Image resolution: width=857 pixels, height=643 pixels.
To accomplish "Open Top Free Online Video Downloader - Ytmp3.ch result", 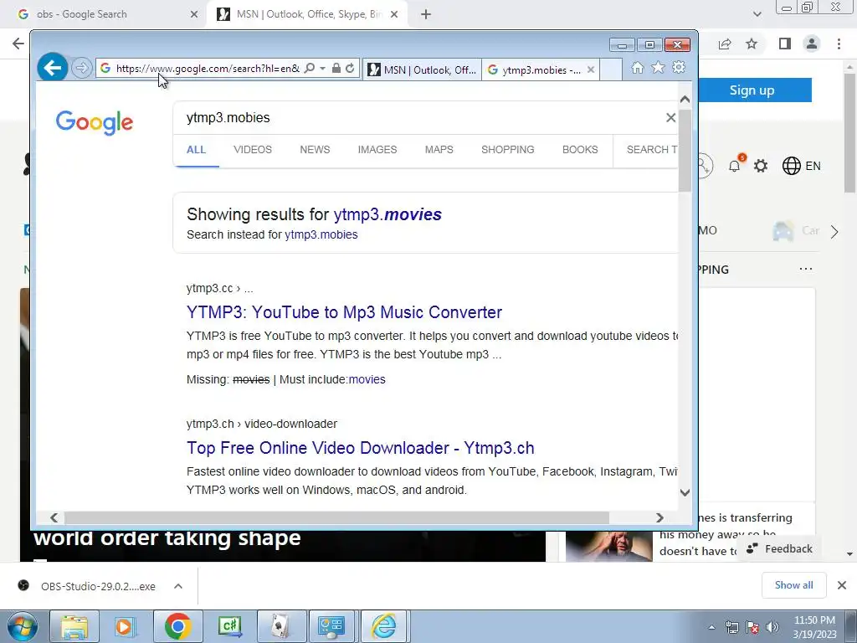I will (x=360, y=448).
